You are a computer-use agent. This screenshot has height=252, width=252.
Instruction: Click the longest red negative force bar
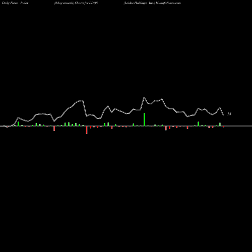[x=87, y=130]
